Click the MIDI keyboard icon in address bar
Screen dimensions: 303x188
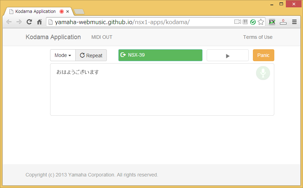[x=245, y=22]
